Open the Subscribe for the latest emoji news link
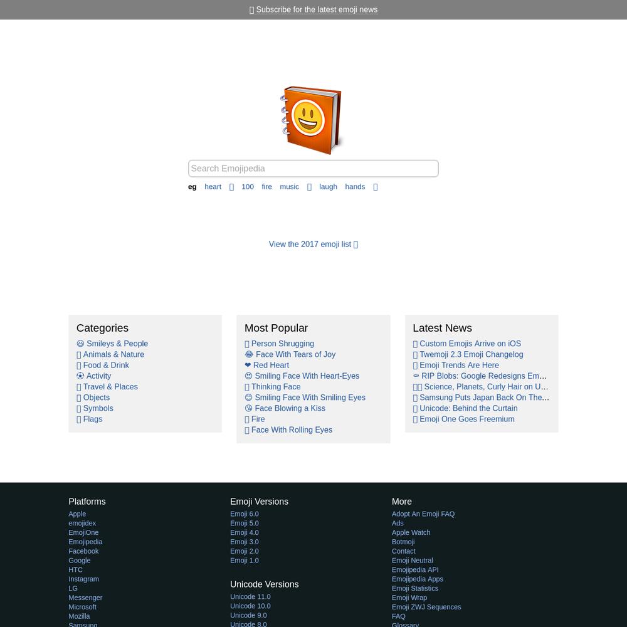The image size is (627, 627). point(313,9)
